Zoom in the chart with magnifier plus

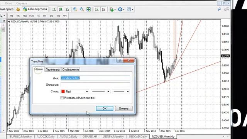coord(75,9)
